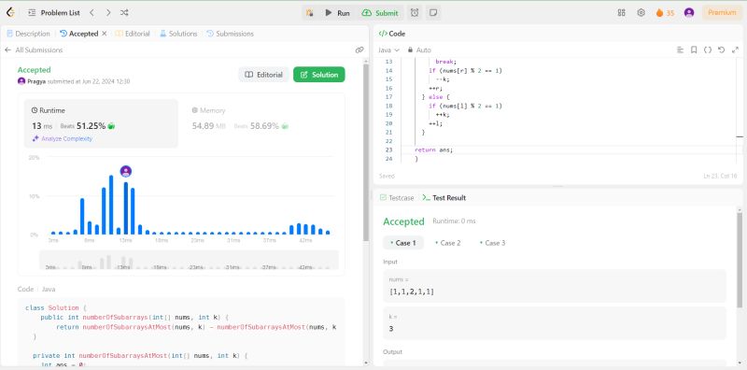Click the 58.69% memory beats value
The height and width of the screenshot is (370, 747).
pyautogui.click(x=264, y=126)
